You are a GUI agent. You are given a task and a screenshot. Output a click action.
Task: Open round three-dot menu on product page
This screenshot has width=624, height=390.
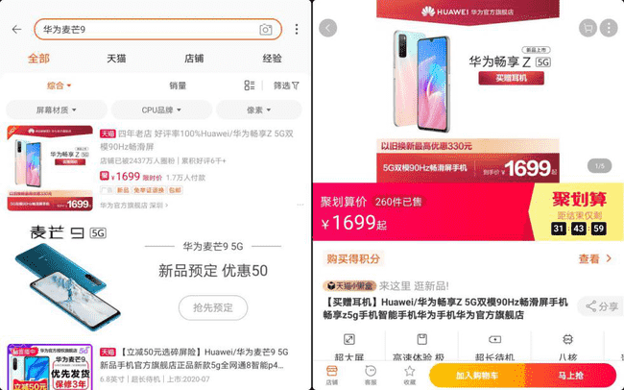609,28
